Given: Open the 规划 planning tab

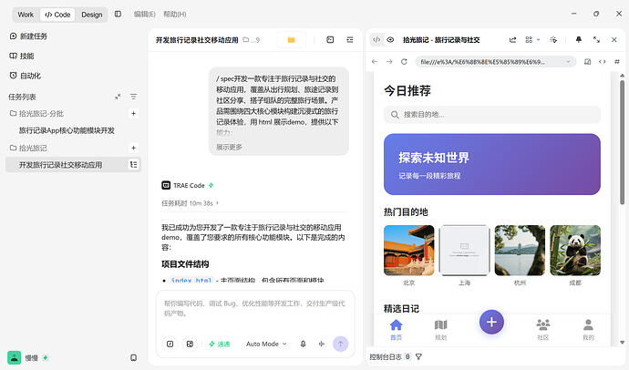Looking at the screenshot, I should click(440, 330).
